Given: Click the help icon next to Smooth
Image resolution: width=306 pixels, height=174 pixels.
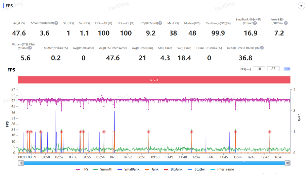Looking at the screenshot, I should [56, 23].
